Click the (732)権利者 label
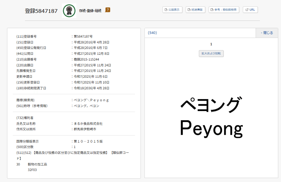This screenshot has height=182, width=281. tap(25, 118)
